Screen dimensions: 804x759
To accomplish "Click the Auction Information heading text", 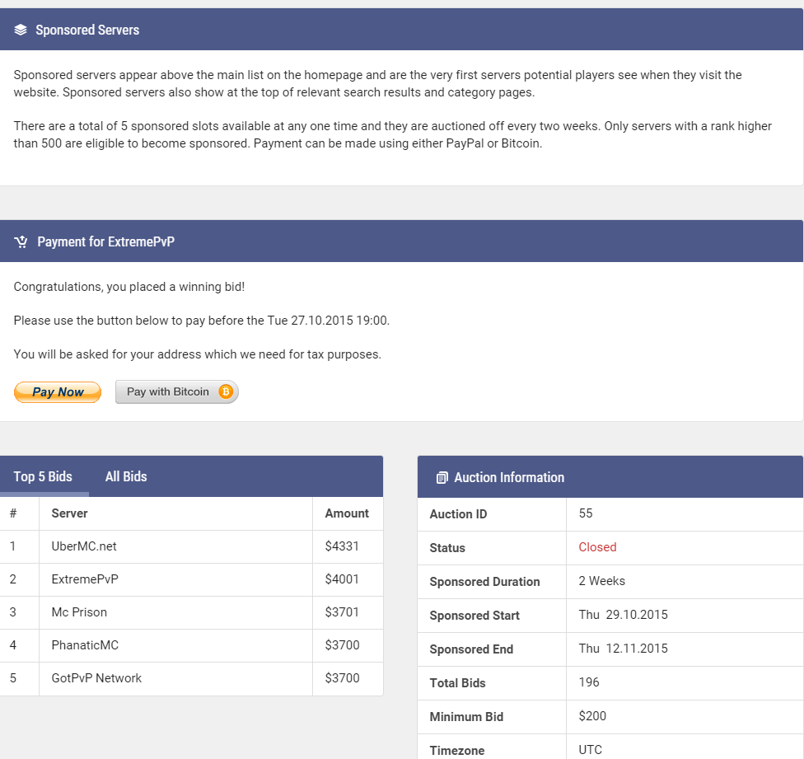I will 509,477.
